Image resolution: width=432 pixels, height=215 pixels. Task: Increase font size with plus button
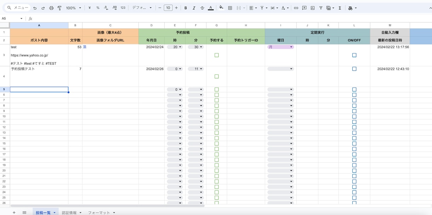tap(176, 8)
